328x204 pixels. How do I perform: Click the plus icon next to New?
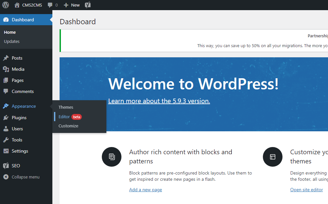66,5
